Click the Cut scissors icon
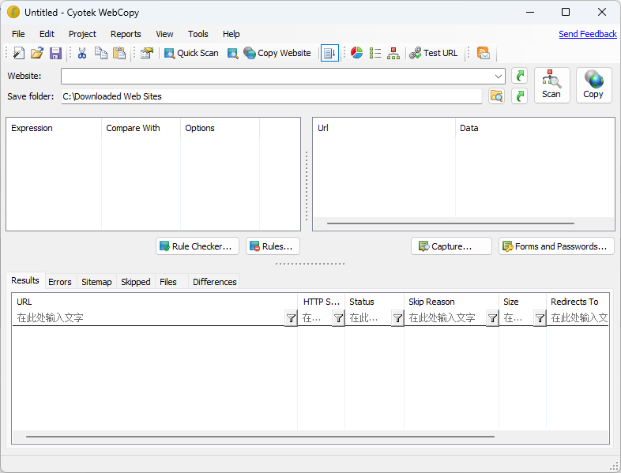Viewport: 621px width, 473px height. (x=82, y=53)
